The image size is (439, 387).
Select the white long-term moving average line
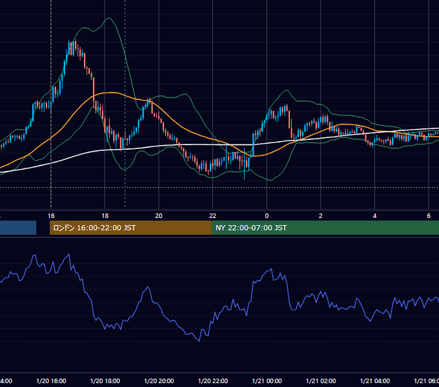(x=196, y=144)
